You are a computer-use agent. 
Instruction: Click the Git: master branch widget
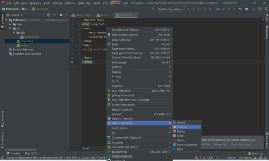coord(245,158)
